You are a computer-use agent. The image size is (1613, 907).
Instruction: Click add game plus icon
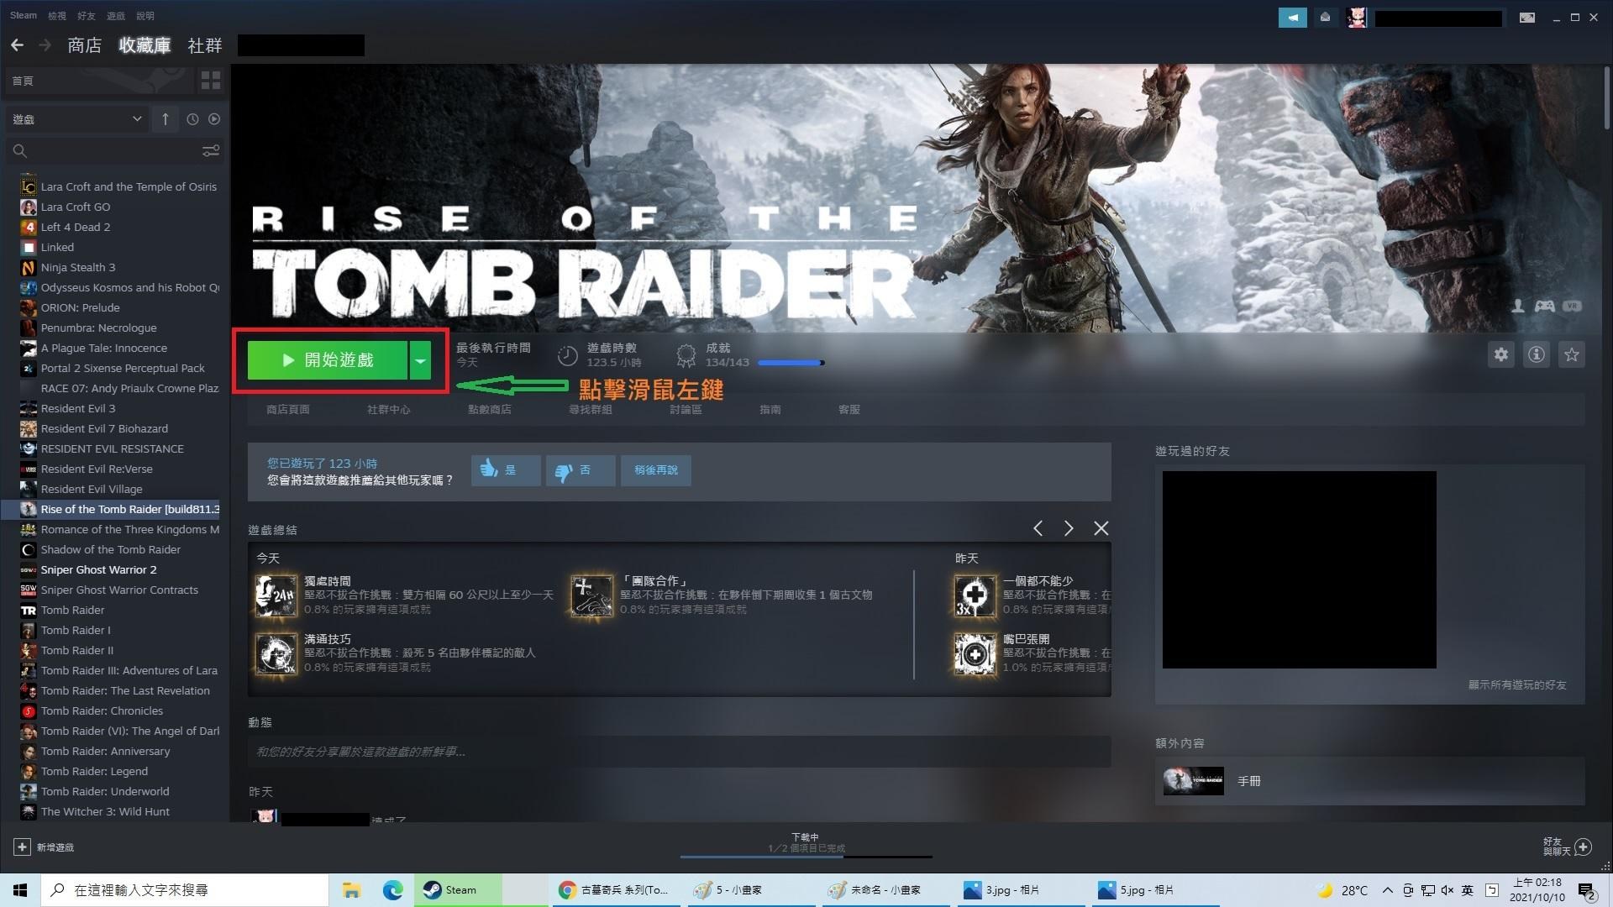coord(23,847)
